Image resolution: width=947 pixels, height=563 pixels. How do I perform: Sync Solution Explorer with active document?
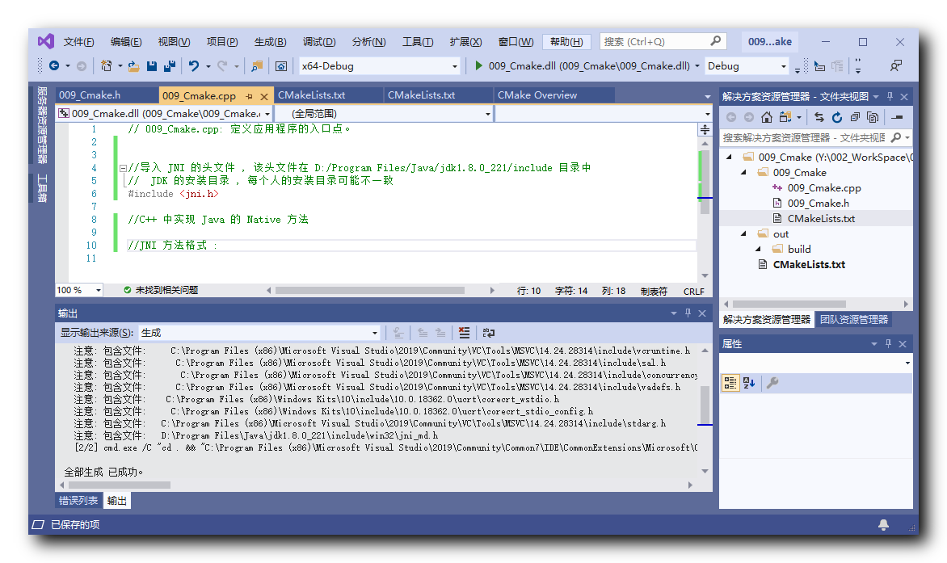[x=820, y=116]
